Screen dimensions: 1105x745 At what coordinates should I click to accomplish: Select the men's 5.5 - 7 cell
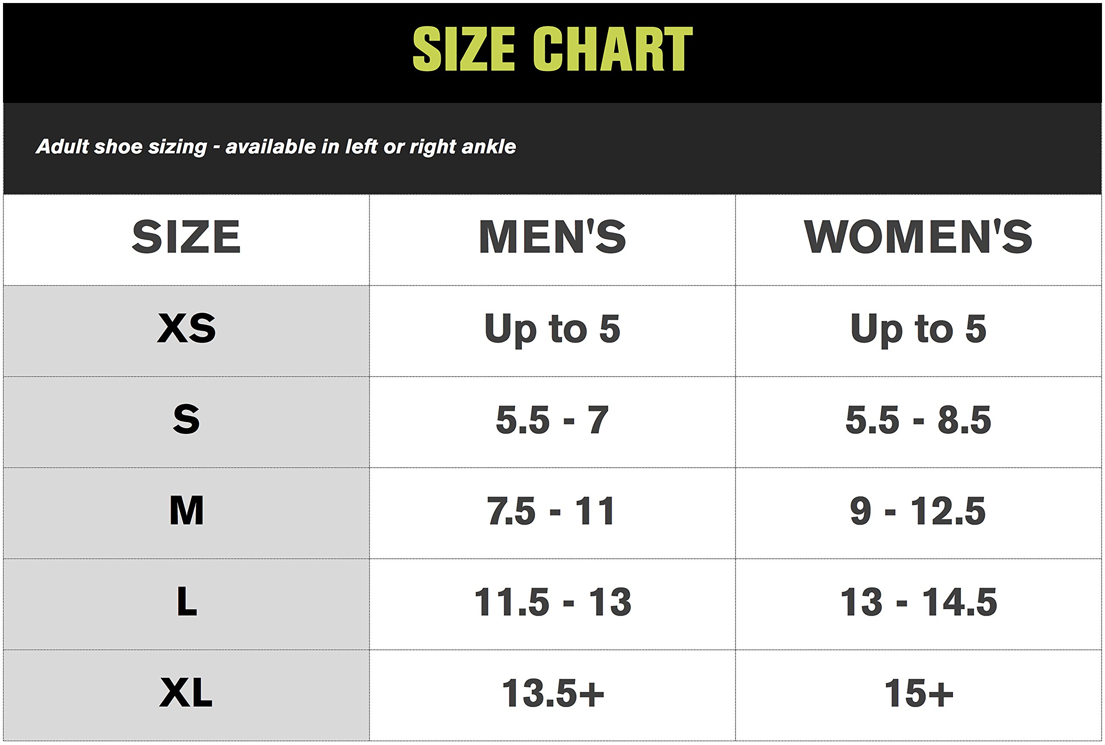[x=552, y=420]
